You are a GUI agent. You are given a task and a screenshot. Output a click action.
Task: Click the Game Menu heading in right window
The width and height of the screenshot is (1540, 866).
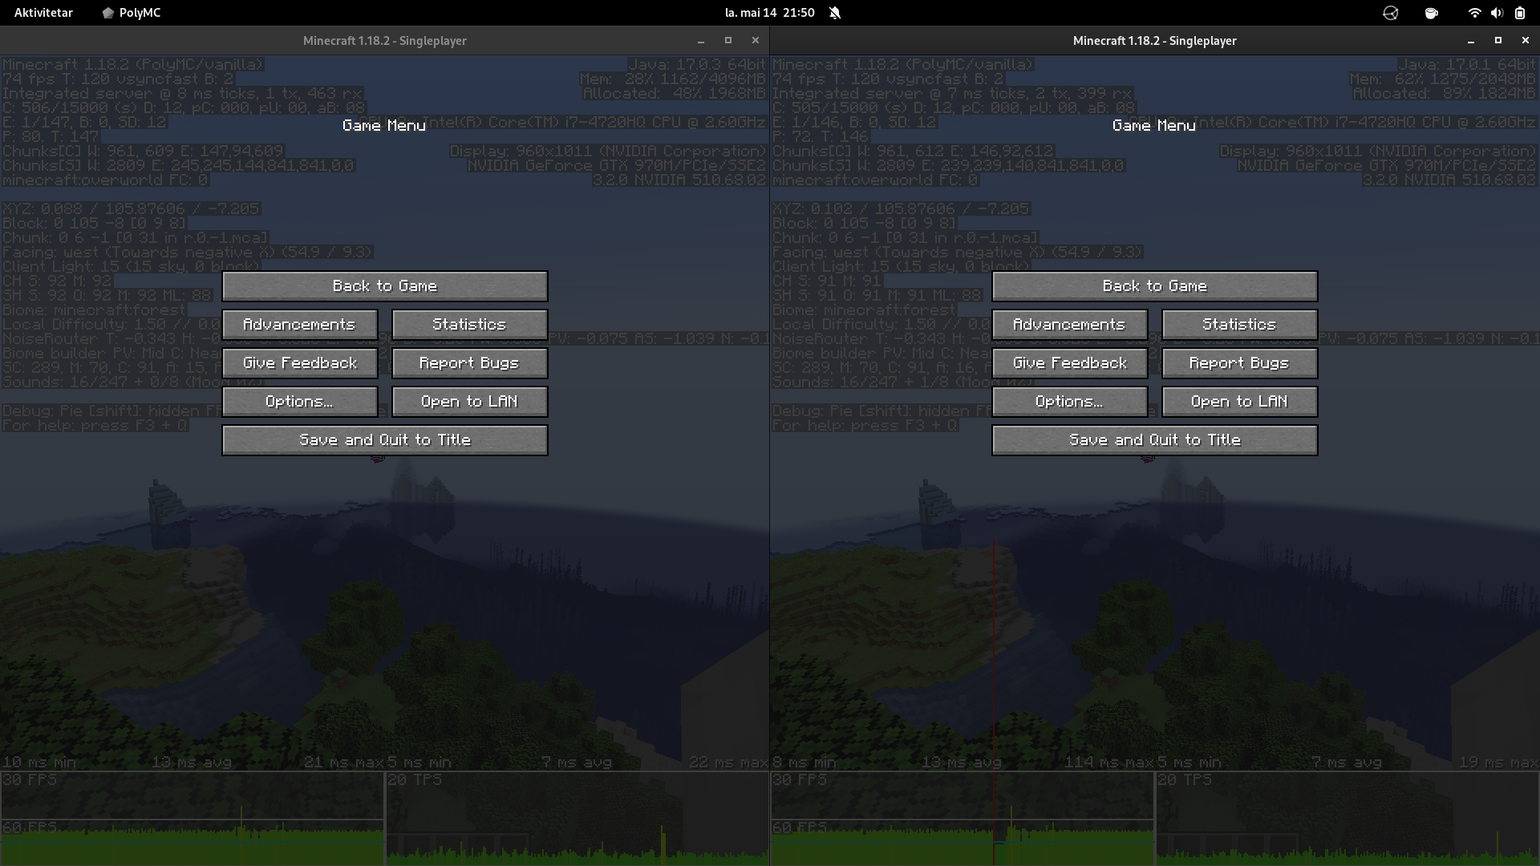(1154, 126)
